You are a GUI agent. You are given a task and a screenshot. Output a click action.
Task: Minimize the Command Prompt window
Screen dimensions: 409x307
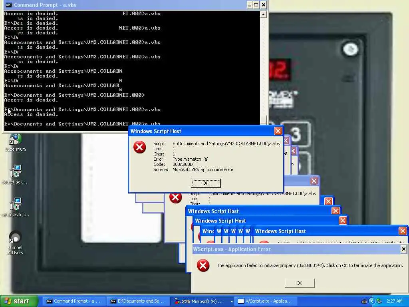(x=249, y=5)
